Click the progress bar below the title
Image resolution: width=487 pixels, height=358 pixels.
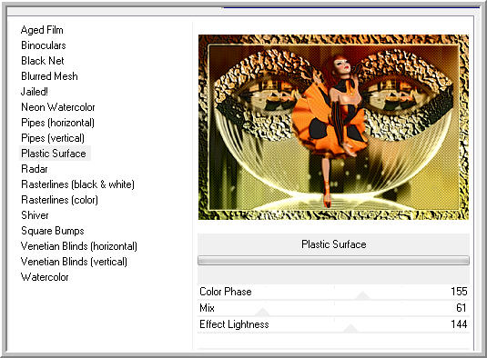click(x=333, y=261)
